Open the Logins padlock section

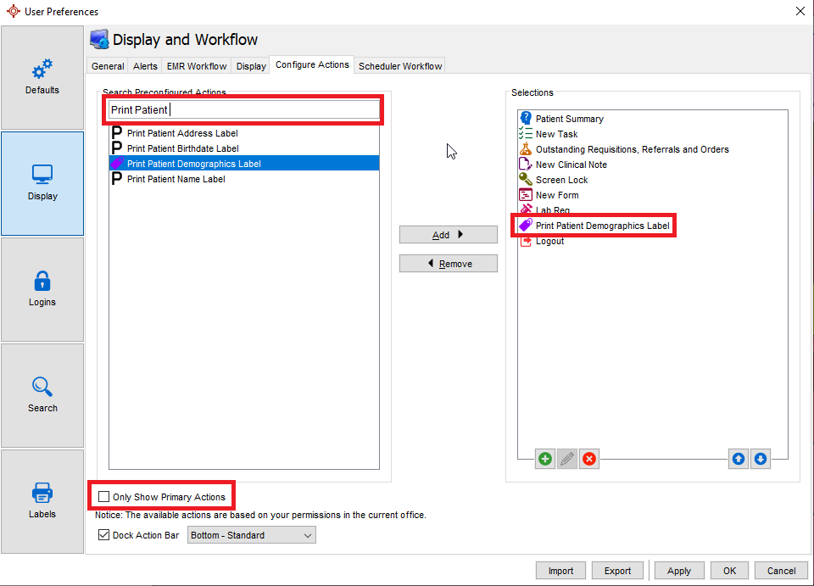[42, 288]
